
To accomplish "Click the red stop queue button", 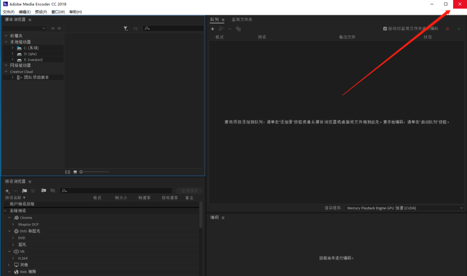I will (x=448, y=29).
